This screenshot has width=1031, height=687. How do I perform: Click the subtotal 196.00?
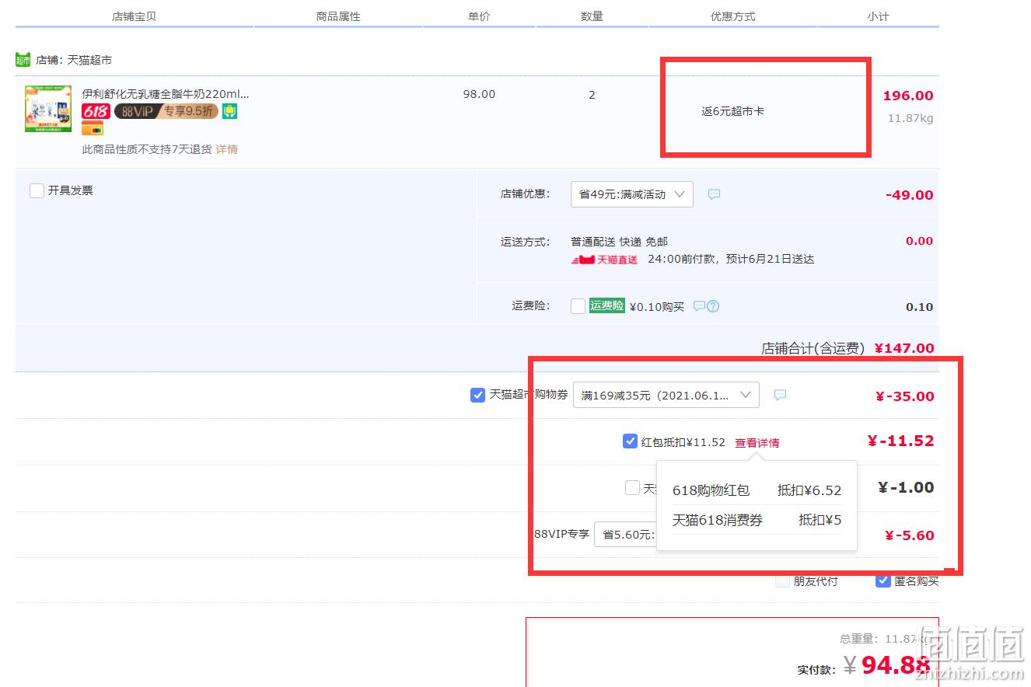tap(908, 96)
